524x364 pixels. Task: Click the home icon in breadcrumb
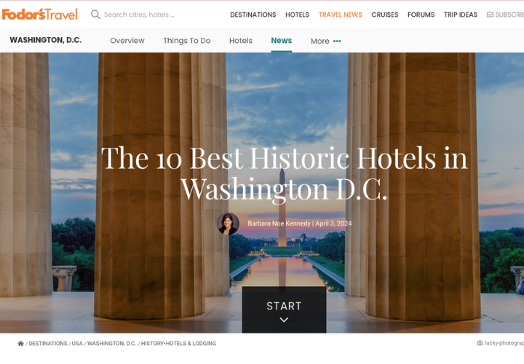click(x=20, y=344)
